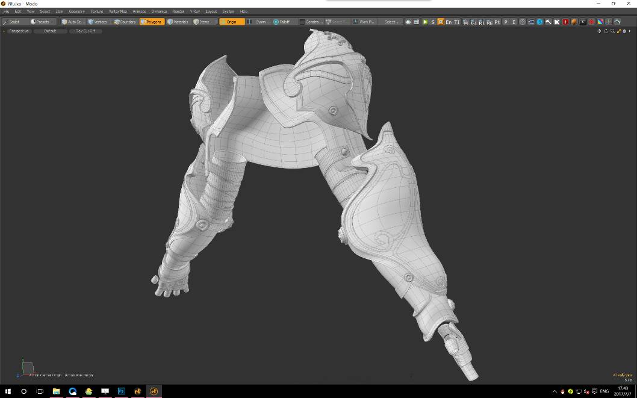Click the S toolbar icon

(x=433, y=22)
